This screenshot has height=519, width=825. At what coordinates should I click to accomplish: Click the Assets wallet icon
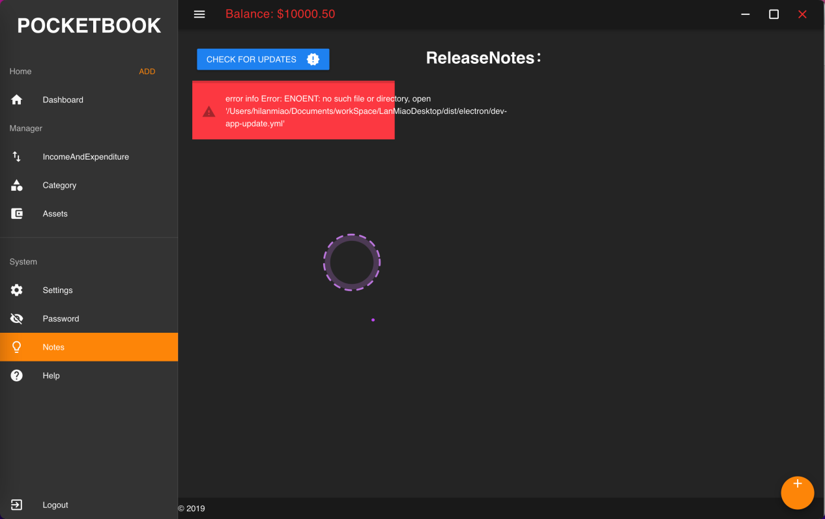(17, 214)
